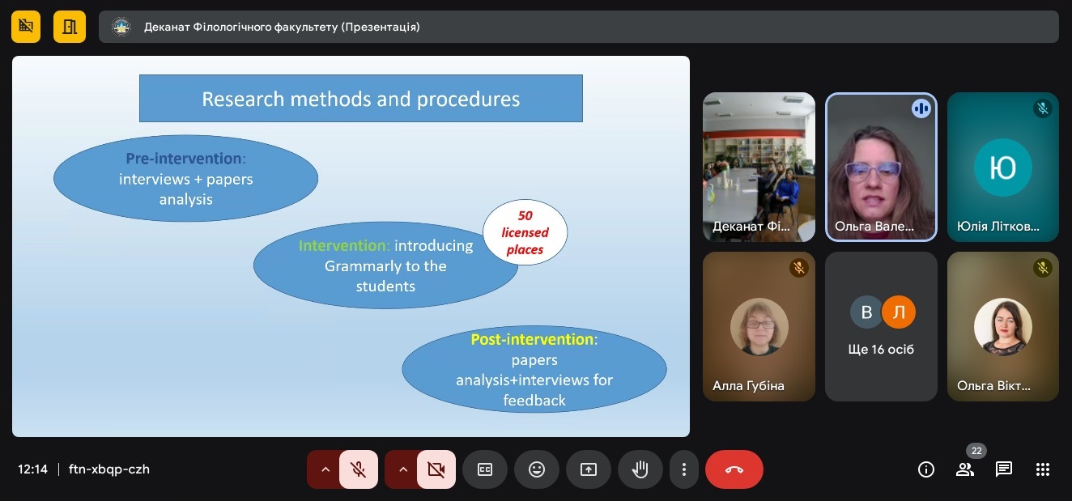Click the yellow captions-off icon at top left
Image resolution: width=1072 pixels, height=501 pixels.
tap(26, 27)
